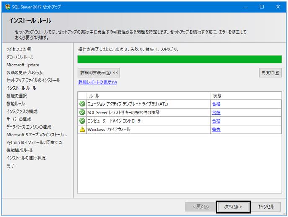288x217 pixels.
Task: Select Python のインストールに同意する step
Action: point(34,142)
